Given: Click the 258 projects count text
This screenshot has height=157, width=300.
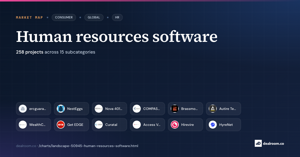Looking at the screenshot, I should pyautogui.click(x=30, y=52).
